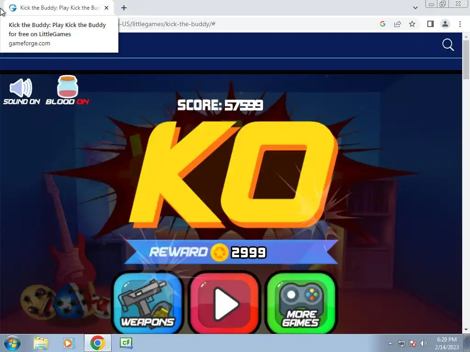Click the Google icon in address bar
Viewport: 470px width, 352px height.
(382, 24)
